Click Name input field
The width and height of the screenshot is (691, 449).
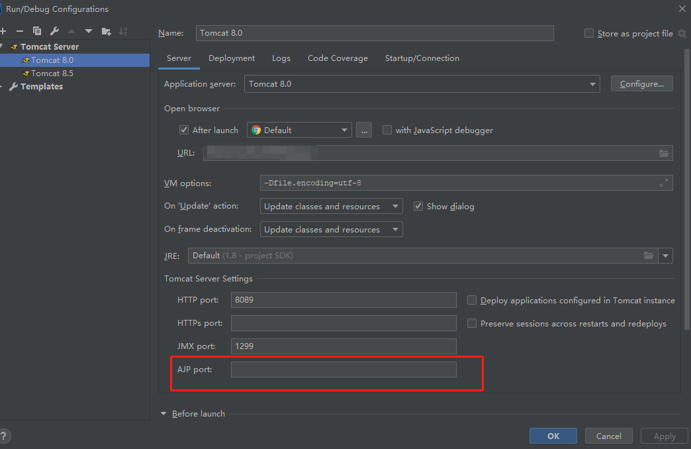pos(375,33)
